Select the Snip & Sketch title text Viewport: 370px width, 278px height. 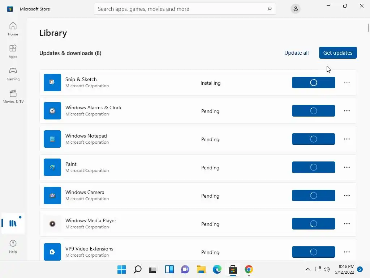[x=81, y=79]
